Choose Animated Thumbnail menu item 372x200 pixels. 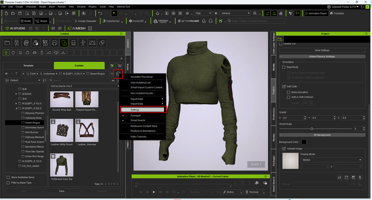pos(142,77)
